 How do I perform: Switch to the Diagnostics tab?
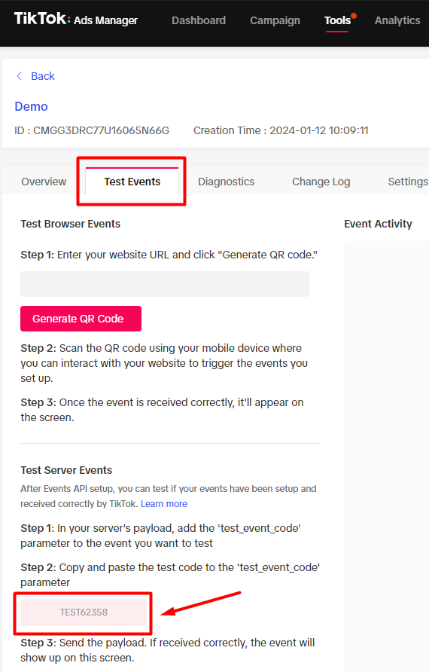226,182
